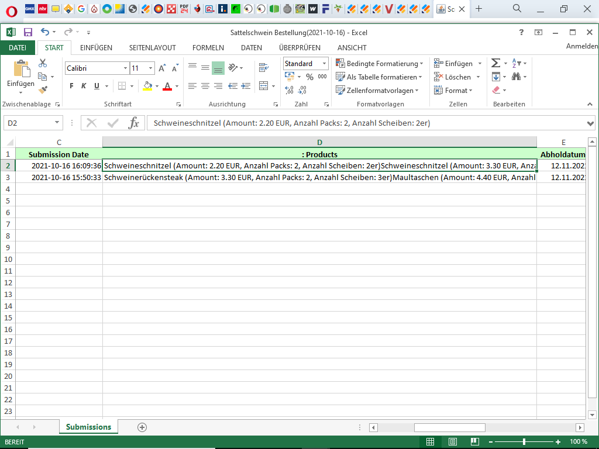
Task: Click the percent style icon
Action: pos(309,77)
